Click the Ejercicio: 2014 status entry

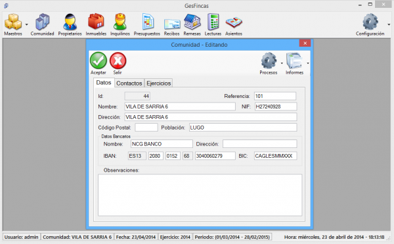(x=175, y=237)
